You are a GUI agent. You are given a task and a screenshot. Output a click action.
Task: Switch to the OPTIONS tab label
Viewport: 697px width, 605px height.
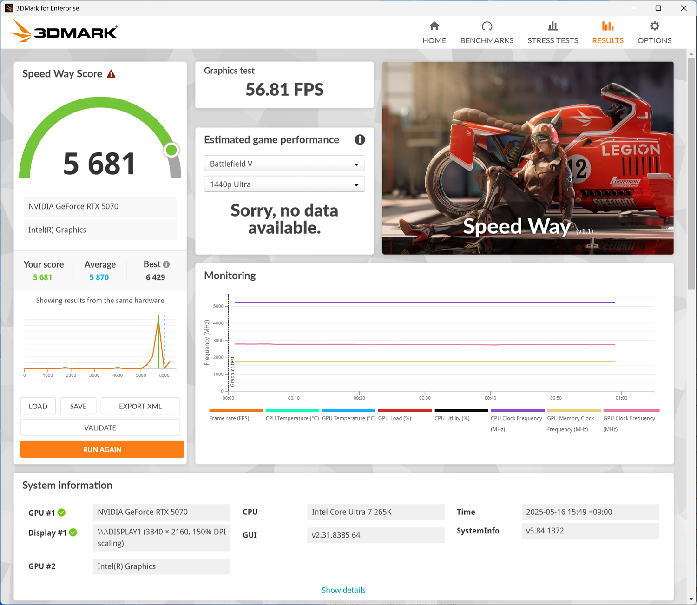pos(654,40)
